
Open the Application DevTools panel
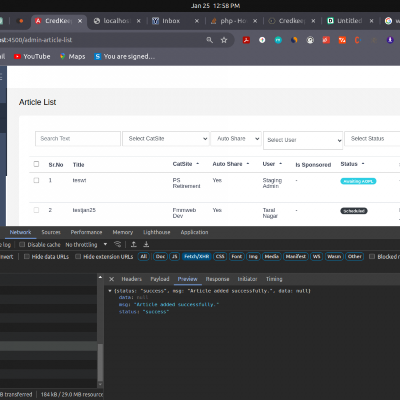tap(194, 232)
